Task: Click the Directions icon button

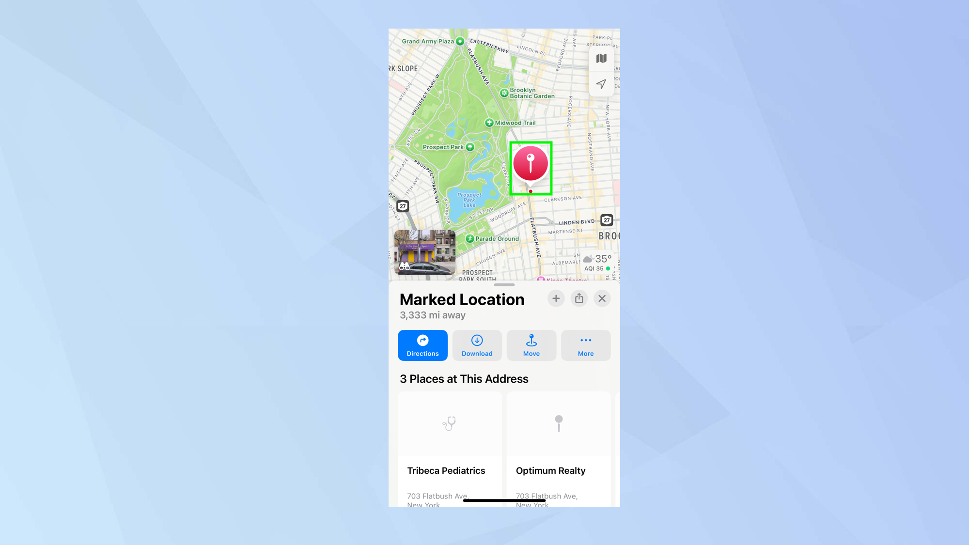Action: (x=422, y=345)
